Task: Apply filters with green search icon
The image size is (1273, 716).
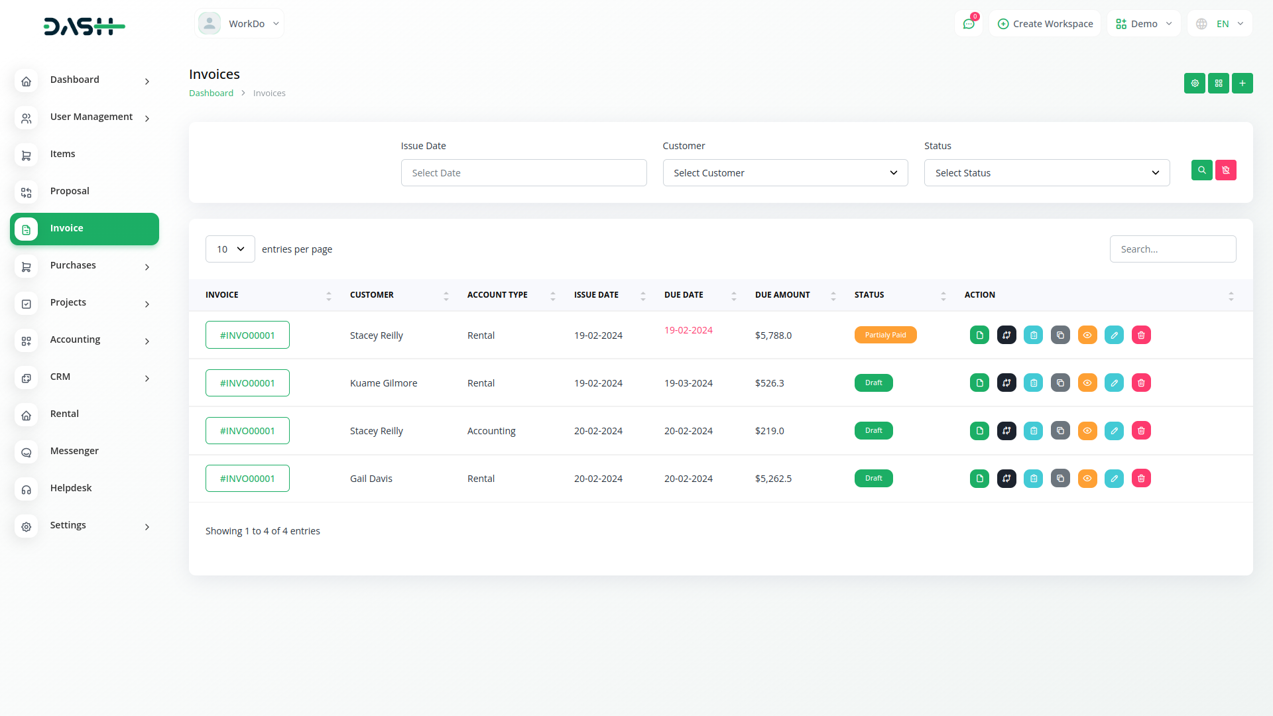Action: pos(1201,170)
